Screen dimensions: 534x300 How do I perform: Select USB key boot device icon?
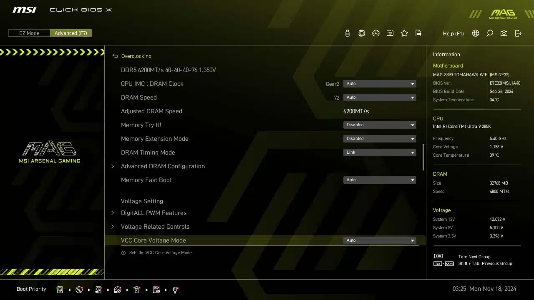click(137, 290)
